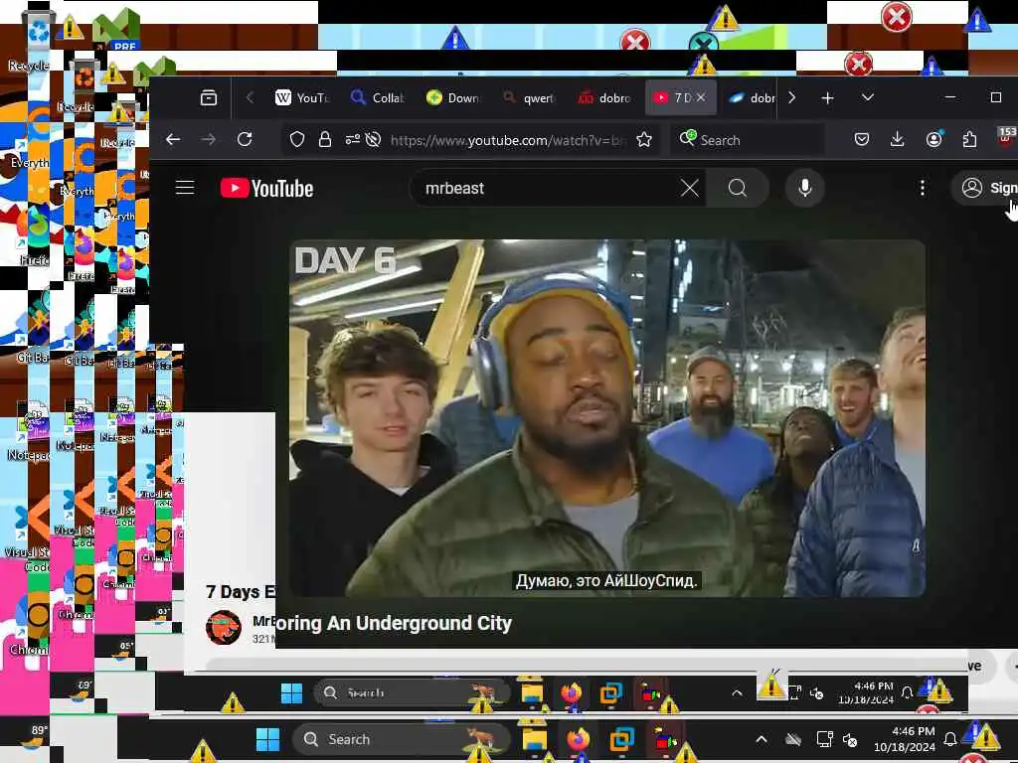Screen dimensions: 1018x763
Task: Open the 89° weather widget
Action: [x=35, y=738]
